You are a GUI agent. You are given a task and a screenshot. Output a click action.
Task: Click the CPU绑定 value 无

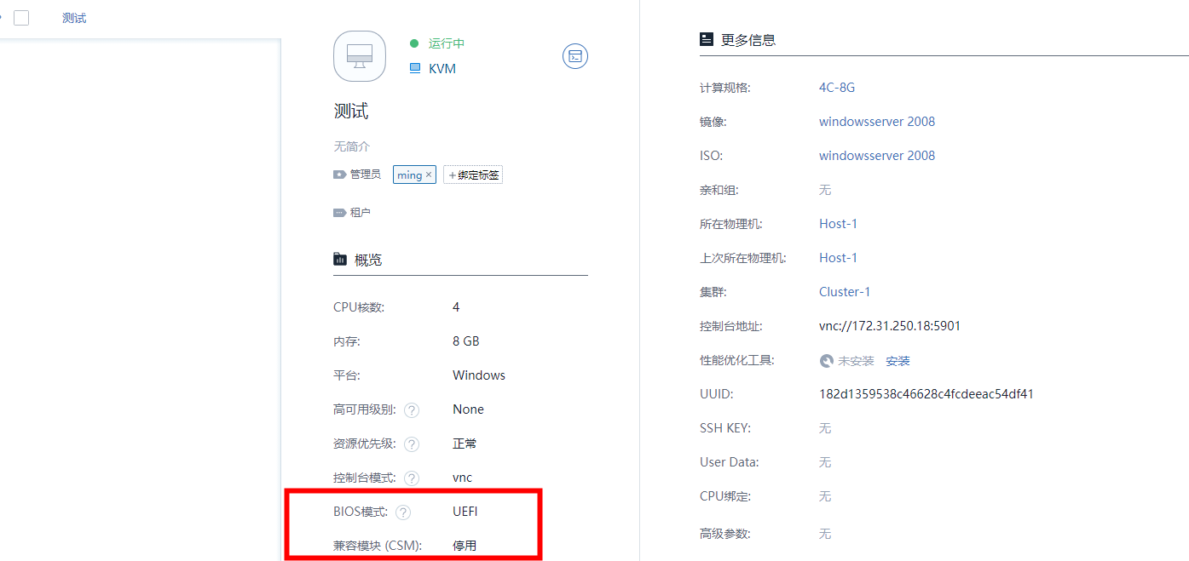pyautogui.click(x=825, y=496)
